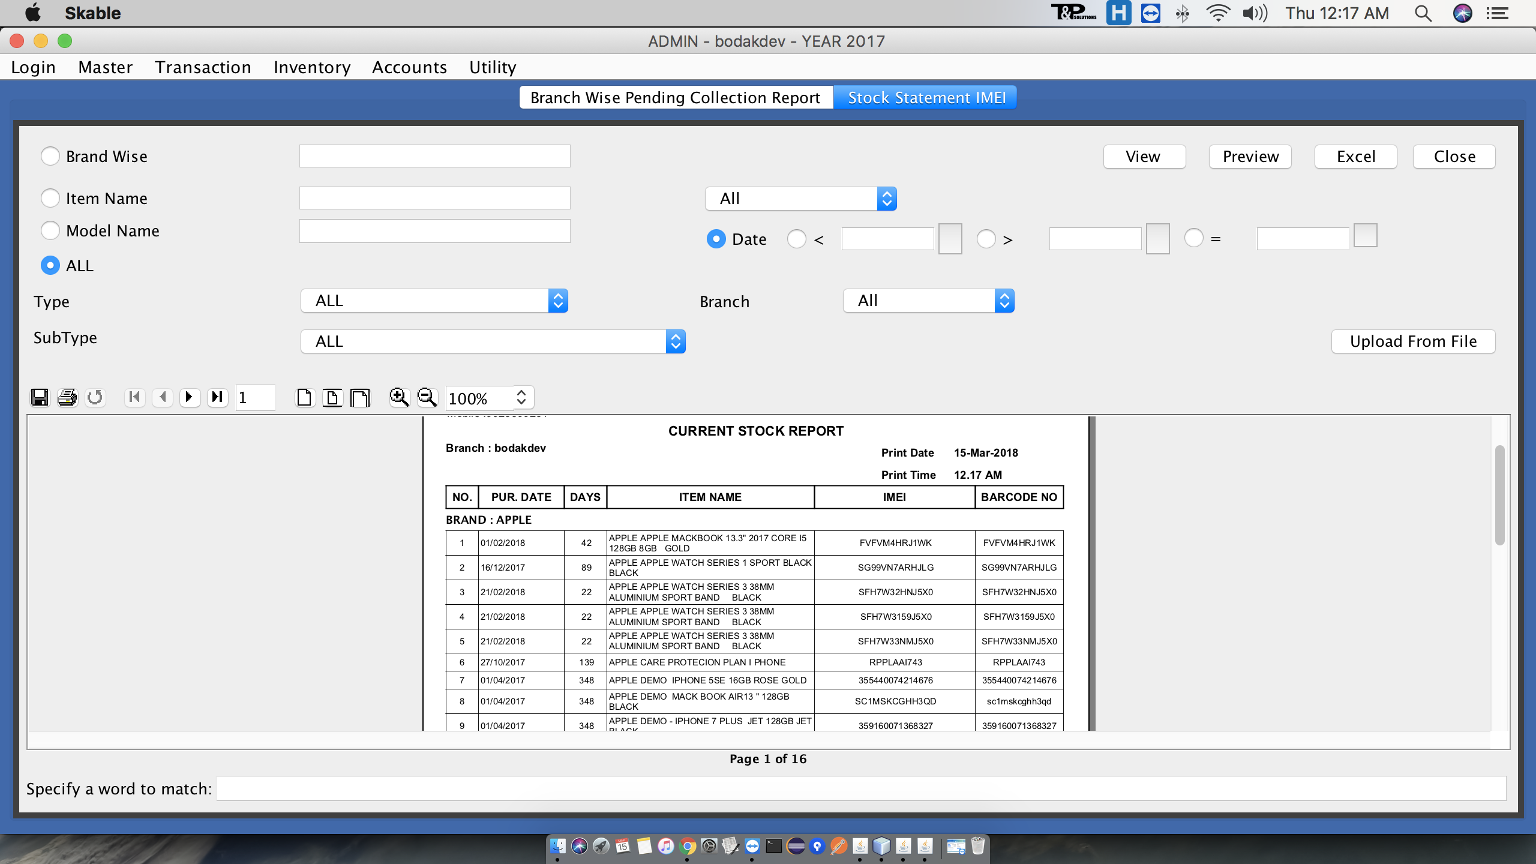Open date picker for less-than date
Viewport: 1536px width, 864px height.
pos(950,239)
